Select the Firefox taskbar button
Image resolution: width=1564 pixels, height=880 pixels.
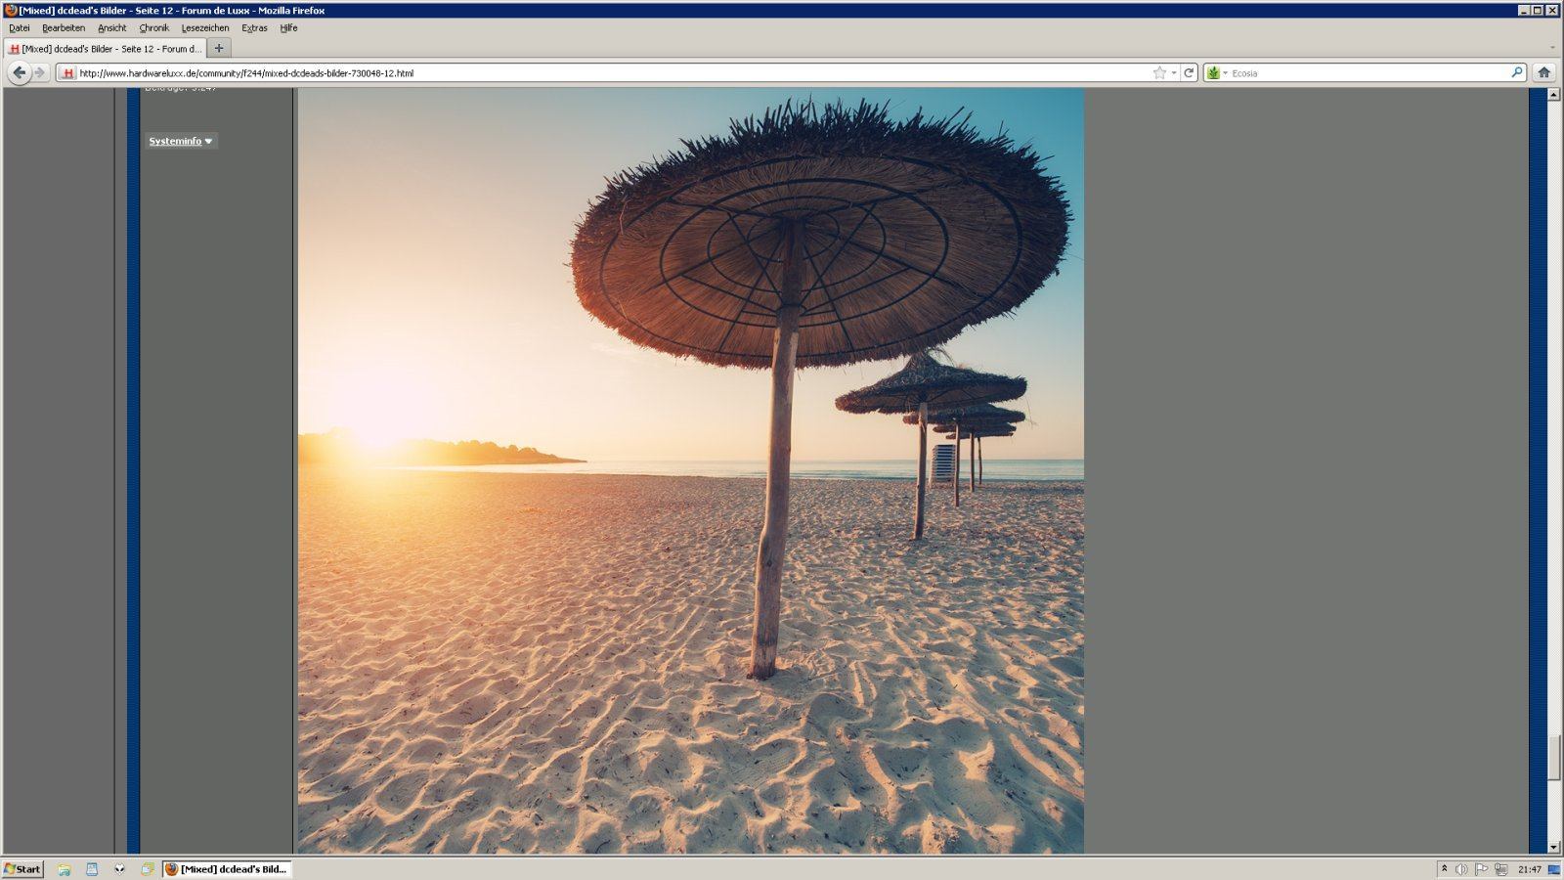click(x=227, y=868)
